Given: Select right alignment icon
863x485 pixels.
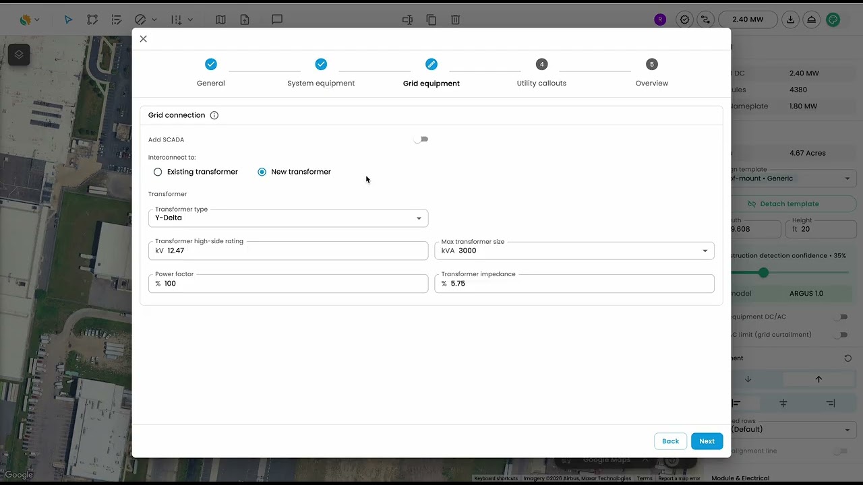Looking at the screenshot, I should click(831, 403).
